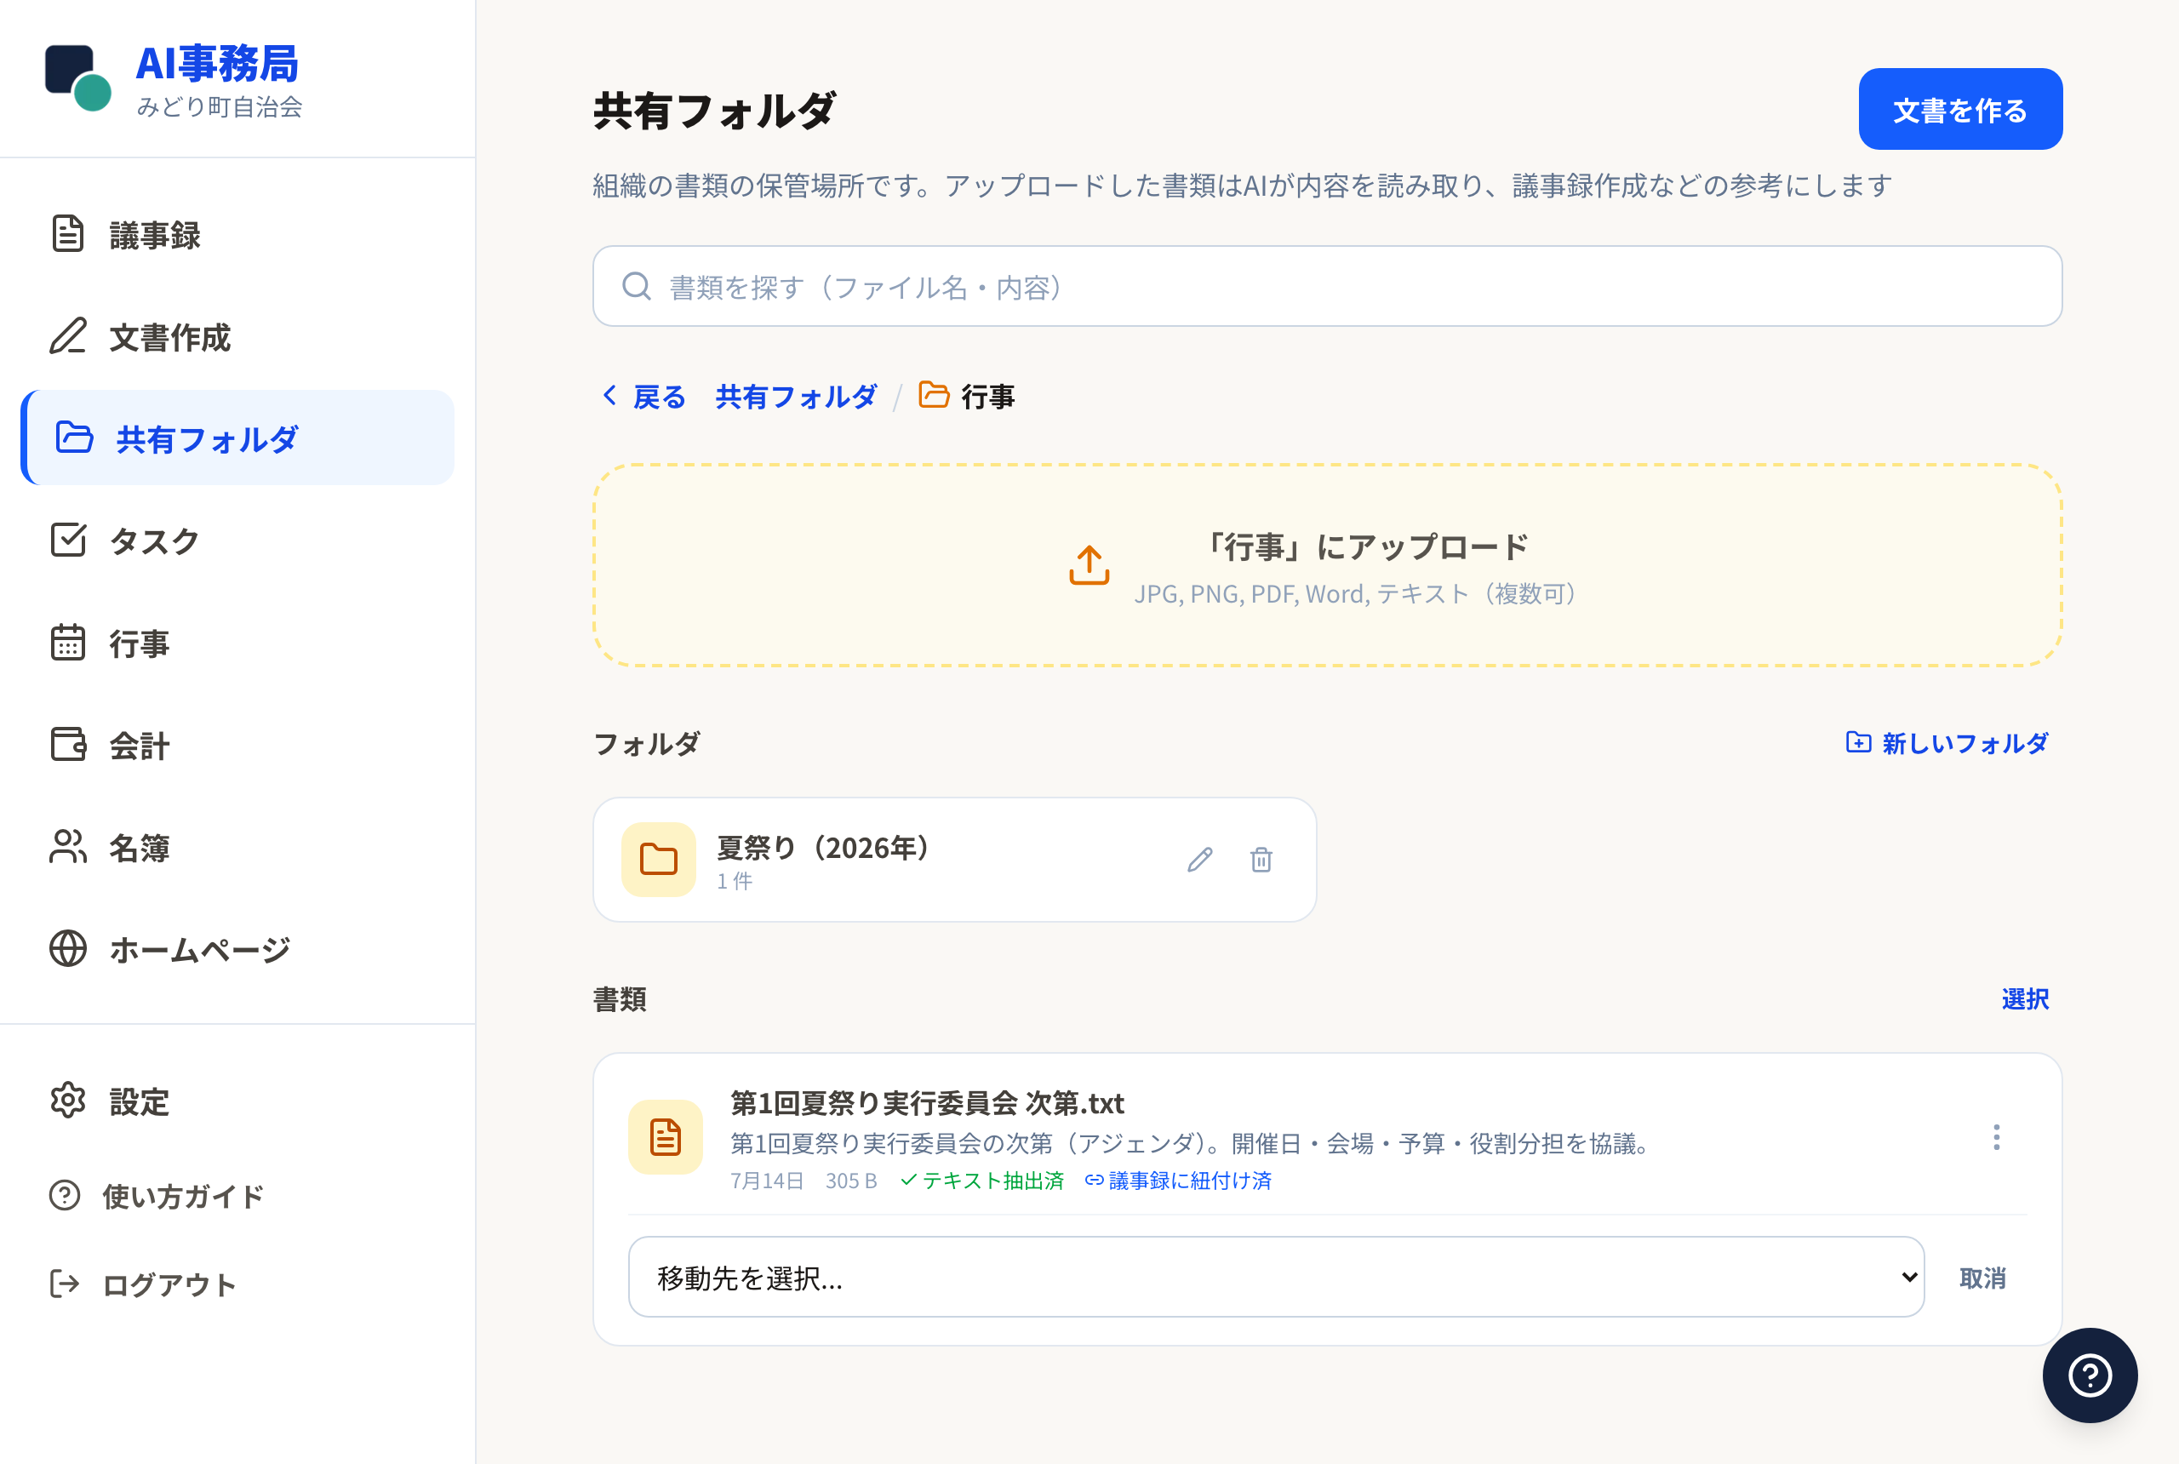
Task: Click the 文書を作る button
Action: 1959,109
